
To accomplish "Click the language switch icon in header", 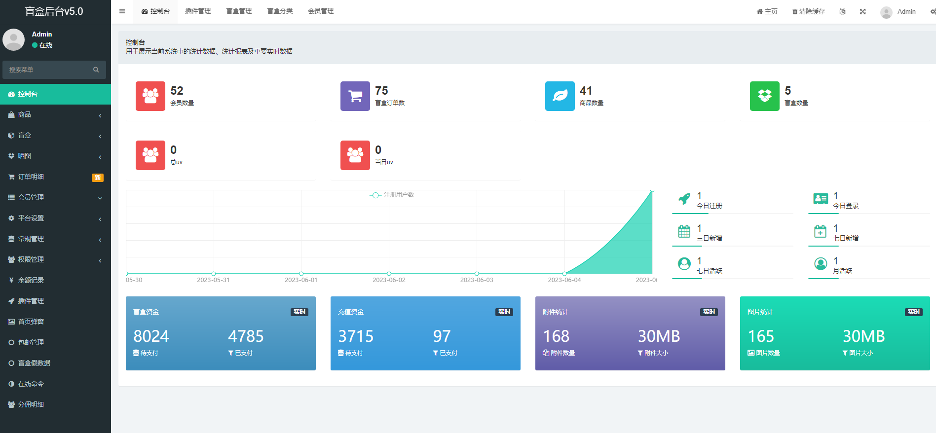I will [842, 11].
